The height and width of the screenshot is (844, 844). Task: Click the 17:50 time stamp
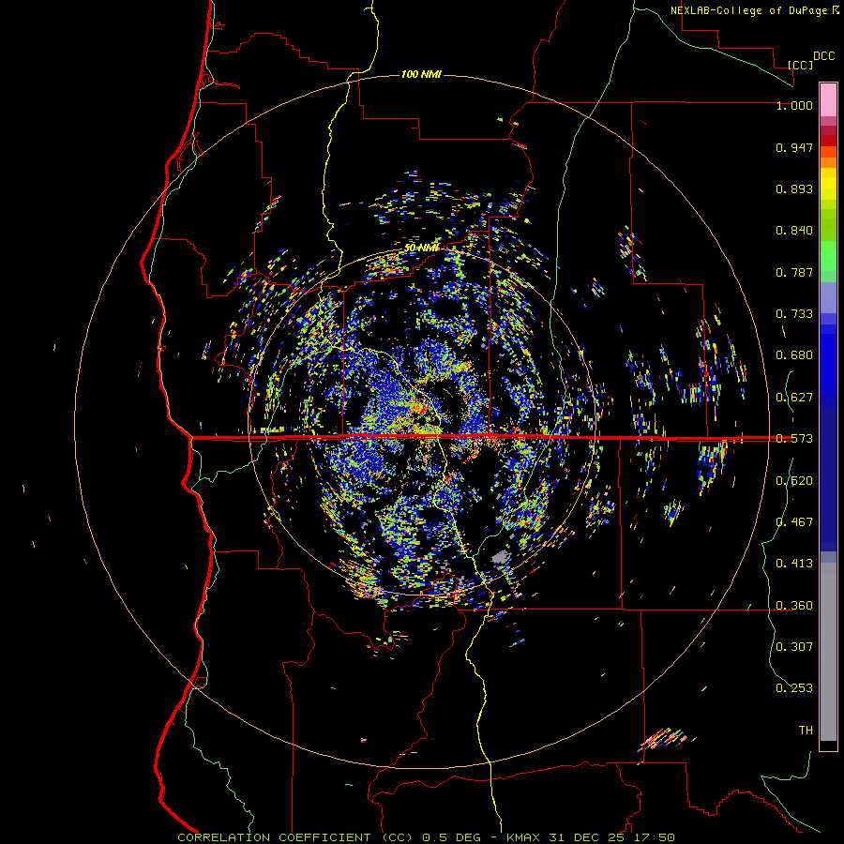(x=653, y=837)
